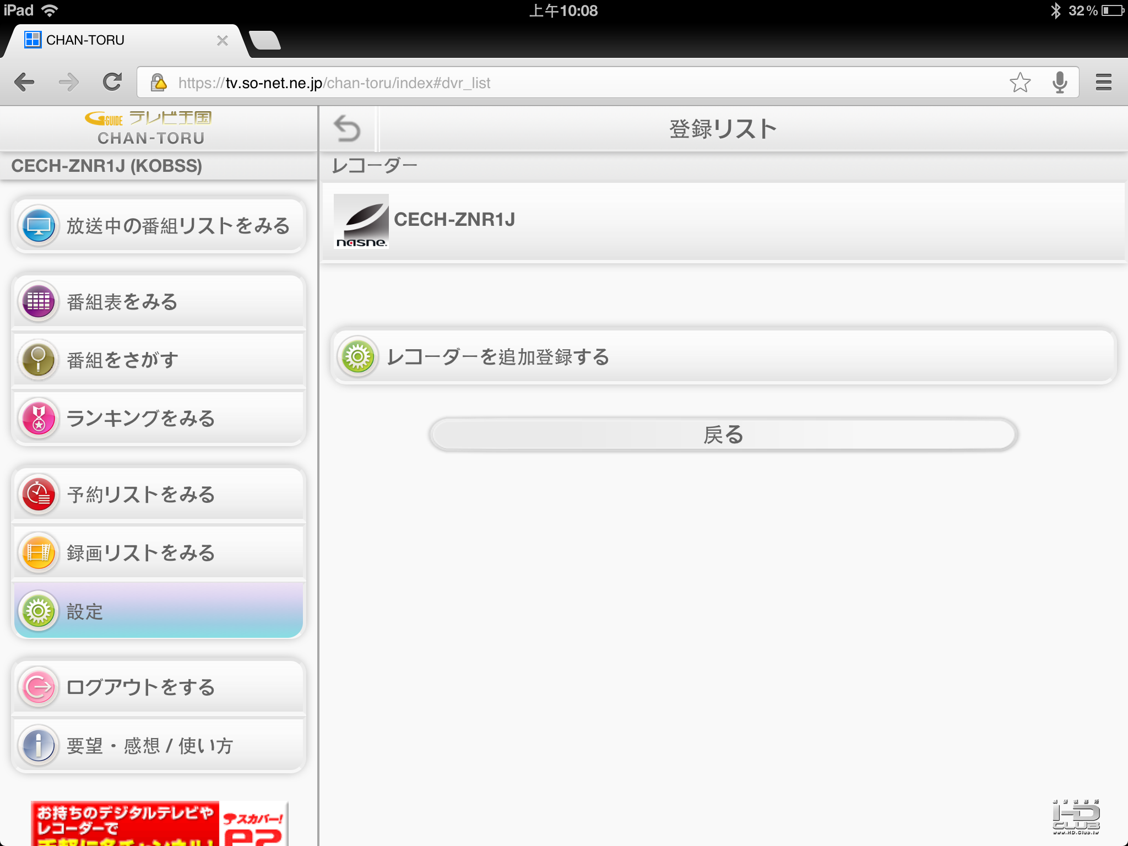Click the browser forward arrow

pyautogui.click(x=68, y=83)
